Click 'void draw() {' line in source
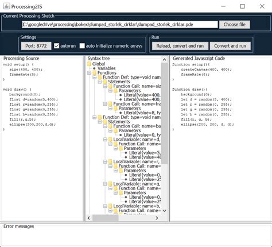The width and height of the screenshot is (272, 247). pyautogui.click(x=17, y=90)
